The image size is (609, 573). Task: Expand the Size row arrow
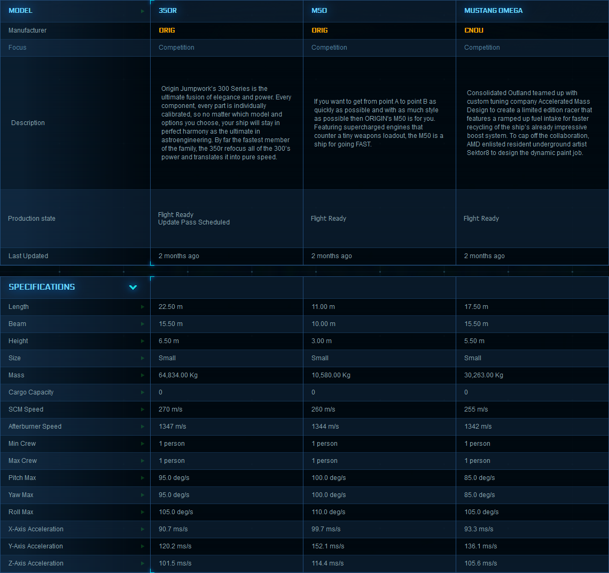point(142,358)
